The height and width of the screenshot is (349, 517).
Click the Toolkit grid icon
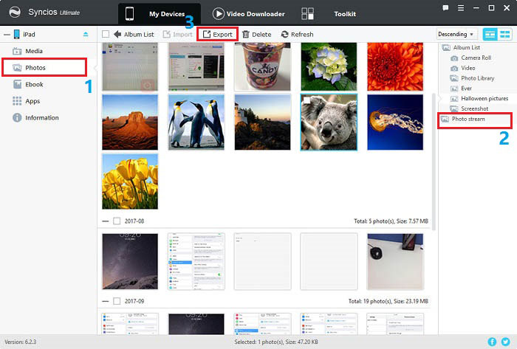(307, 14)
